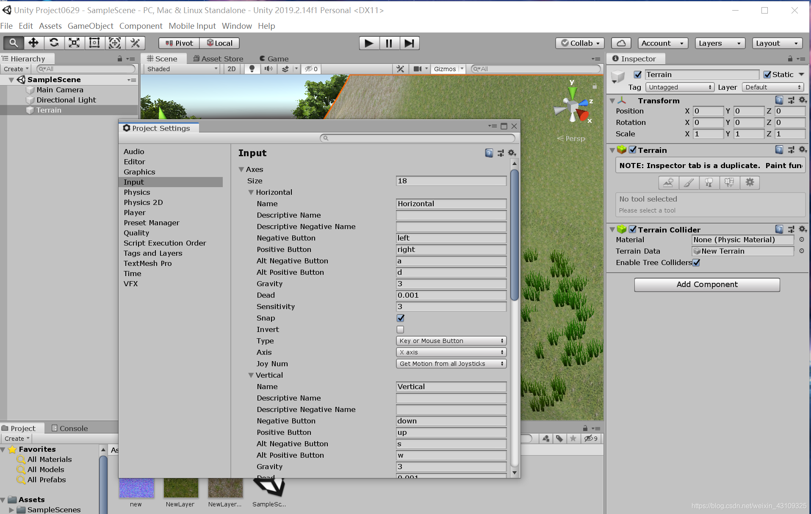The image size is (811, 514).
Task: Open Transform component gear menu
Action: pyautogui.click(x=803, y=100)
